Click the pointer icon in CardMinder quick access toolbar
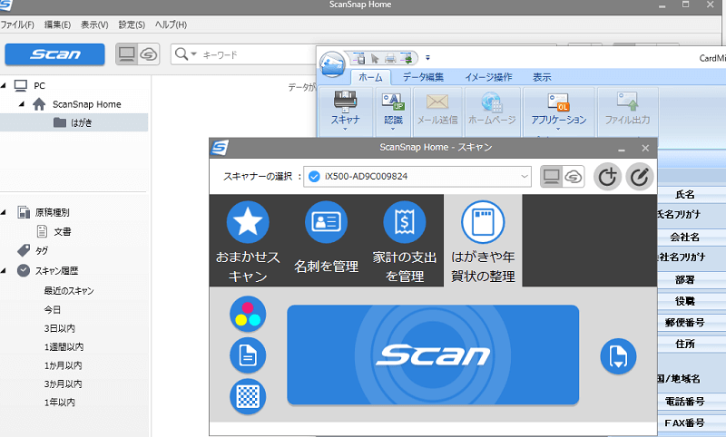 pyautogui.click(x=375, y=58)
